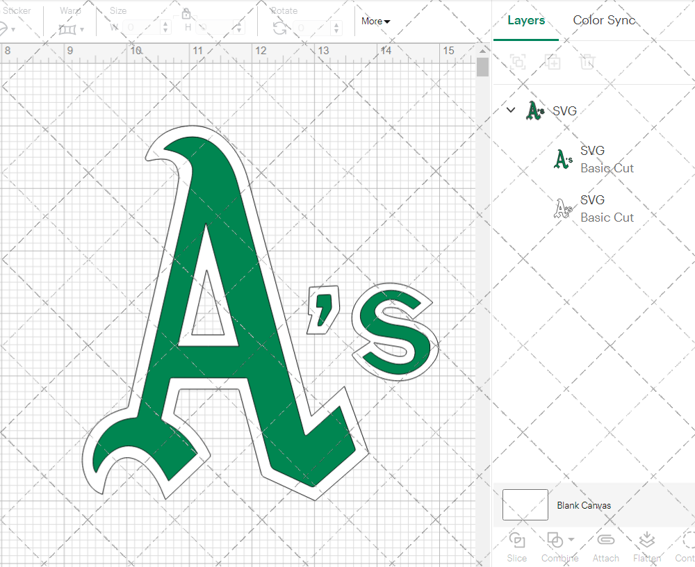The height and width of the screenshot is (567, 695).
Task: Click the green A's layer thumbnail
Action: 563,160
